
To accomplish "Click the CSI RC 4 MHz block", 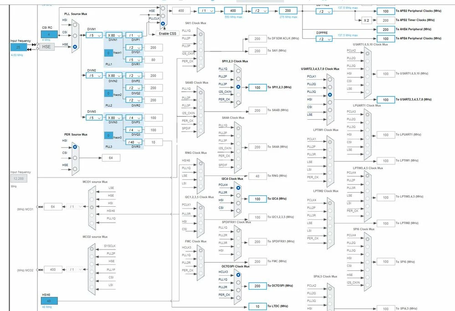I will pyautogui.click(x=49, y=34).
